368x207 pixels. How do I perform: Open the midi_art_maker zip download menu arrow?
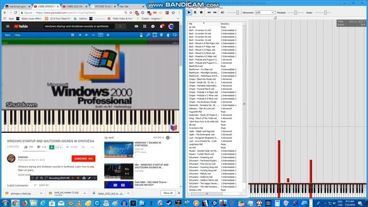tap(85, 193)
